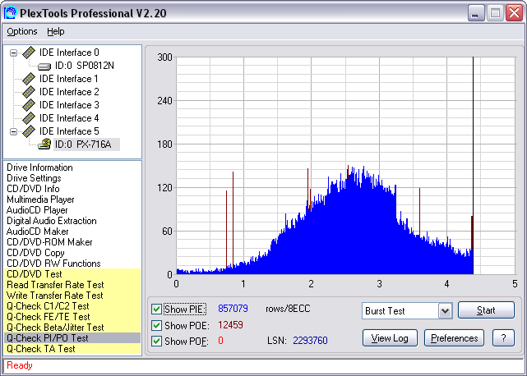Toggle the Show POE checkbox
527x376 pixels.
tap(156, 325)
